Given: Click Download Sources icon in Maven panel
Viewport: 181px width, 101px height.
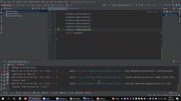Looking at the screenshot, I should tap(171, 12).
